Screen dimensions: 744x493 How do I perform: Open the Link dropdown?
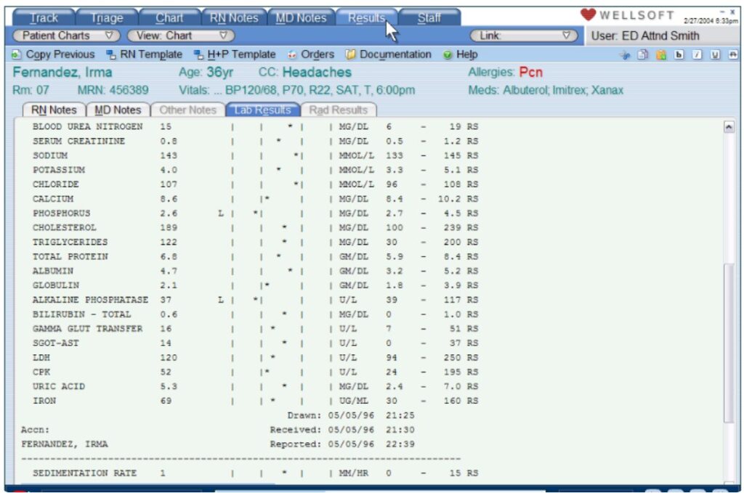[525, 35]
